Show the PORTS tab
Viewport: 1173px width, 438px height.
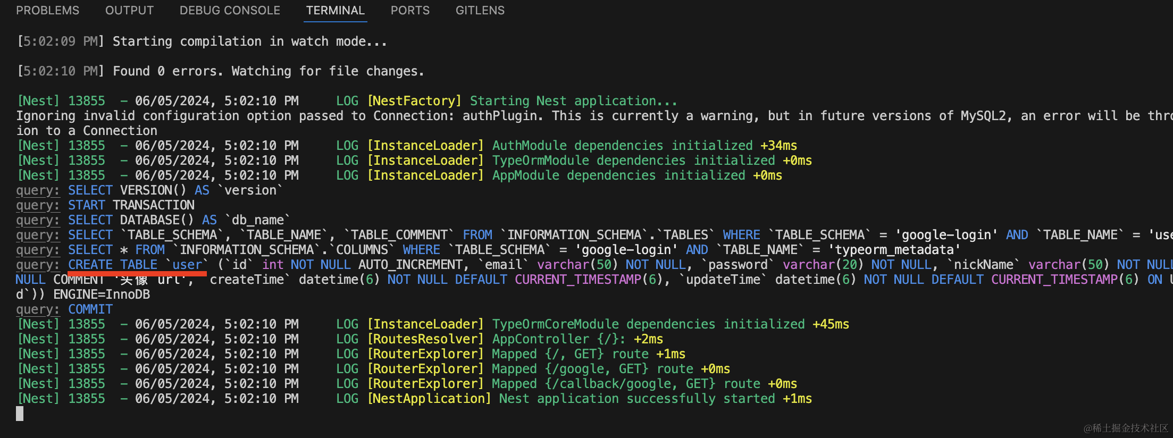pos(410,11)
